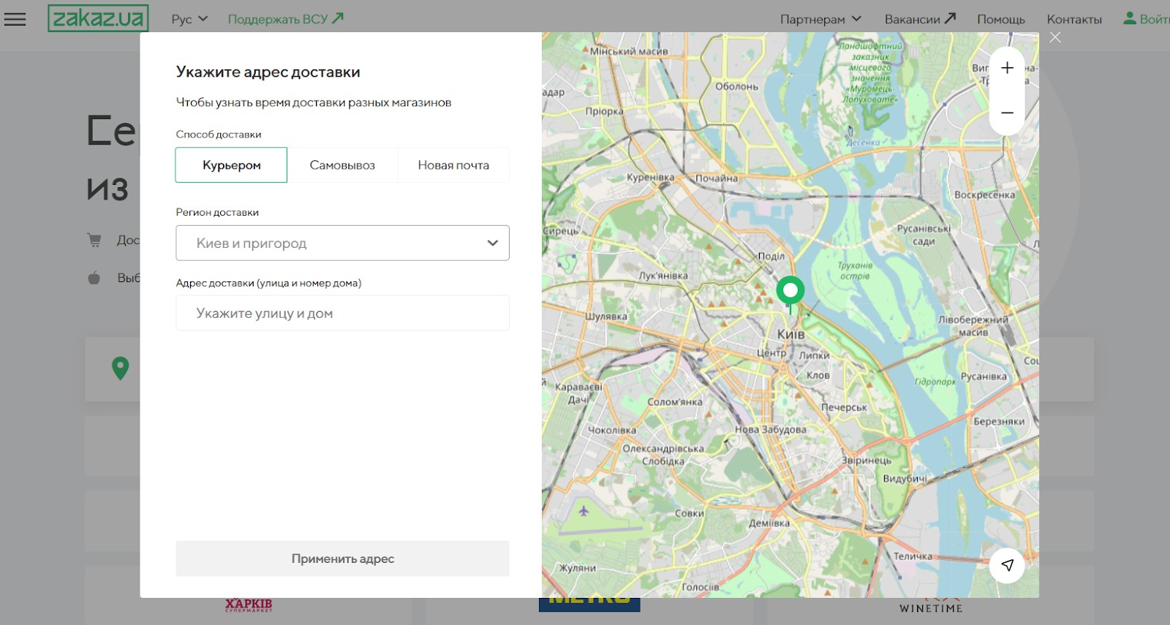Open the Вакансии external link
1170x625 pixels.
click(920, 19)
